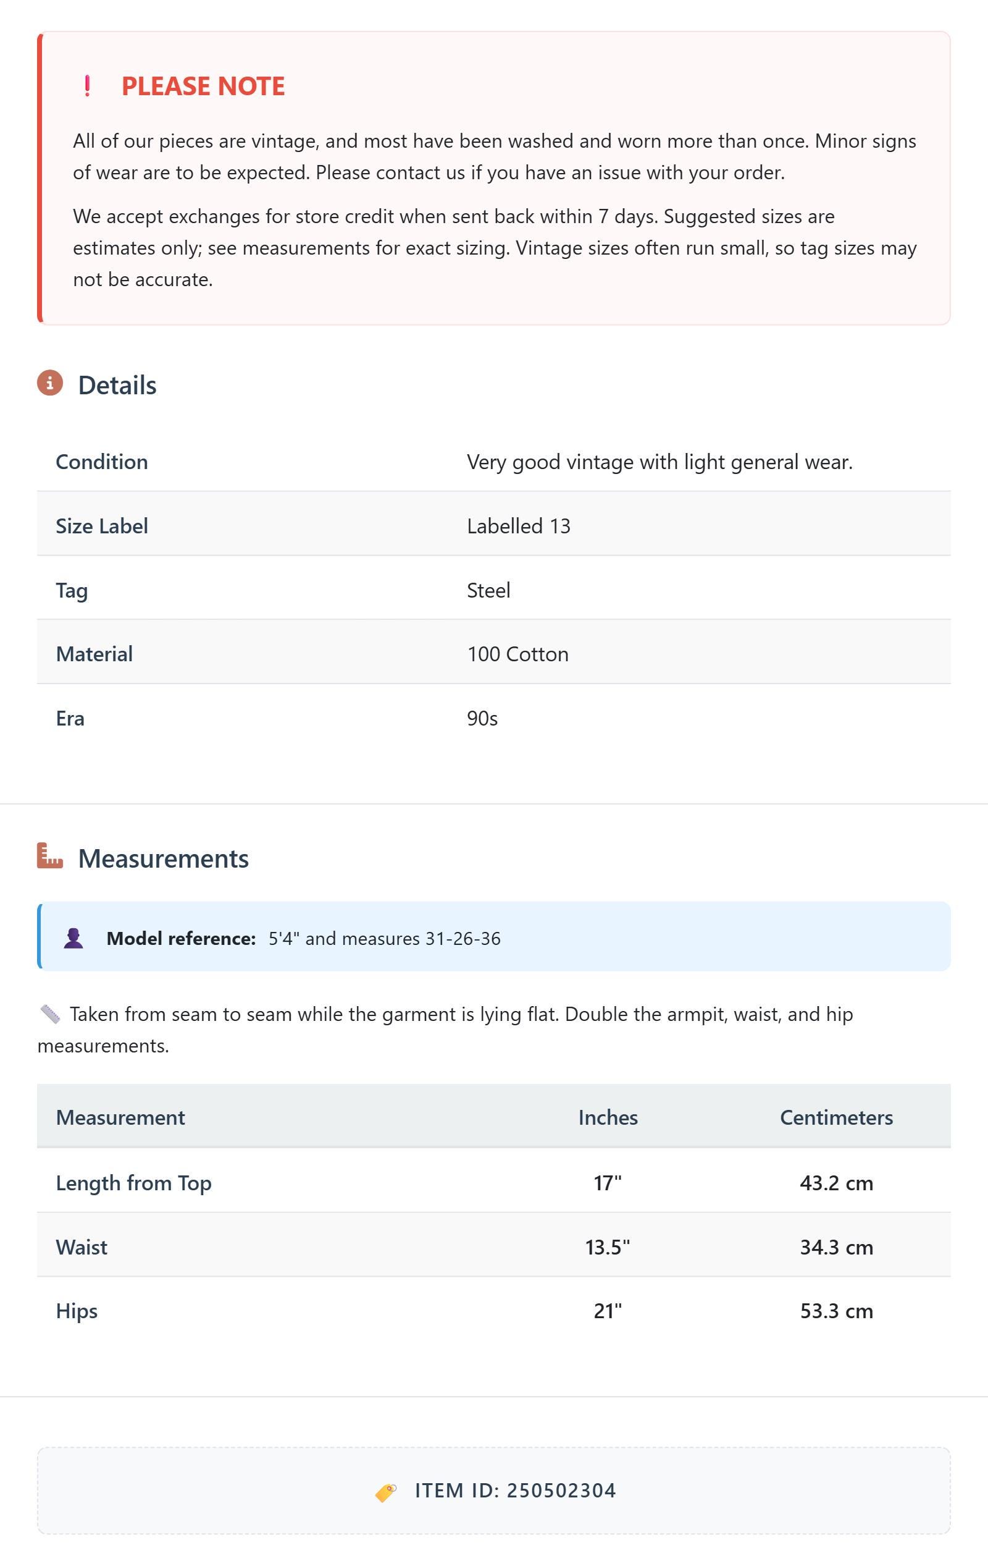Click the 90s era value

482,719
